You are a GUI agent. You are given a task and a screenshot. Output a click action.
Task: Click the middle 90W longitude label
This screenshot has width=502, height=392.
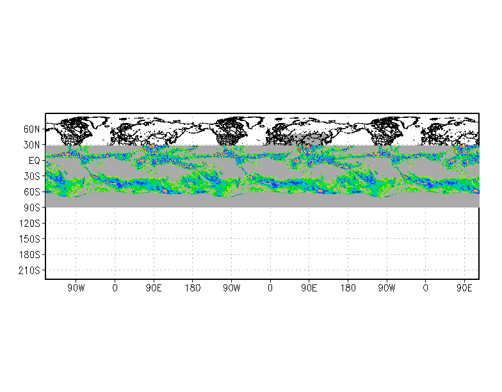(231, 288)
